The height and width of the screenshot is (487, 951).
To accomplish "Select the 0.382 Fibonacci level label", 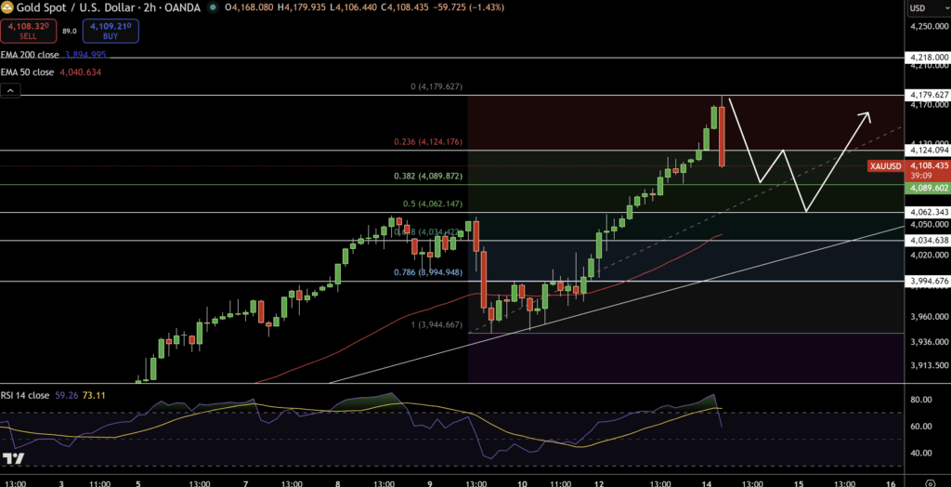I will (x=436, y=176).
